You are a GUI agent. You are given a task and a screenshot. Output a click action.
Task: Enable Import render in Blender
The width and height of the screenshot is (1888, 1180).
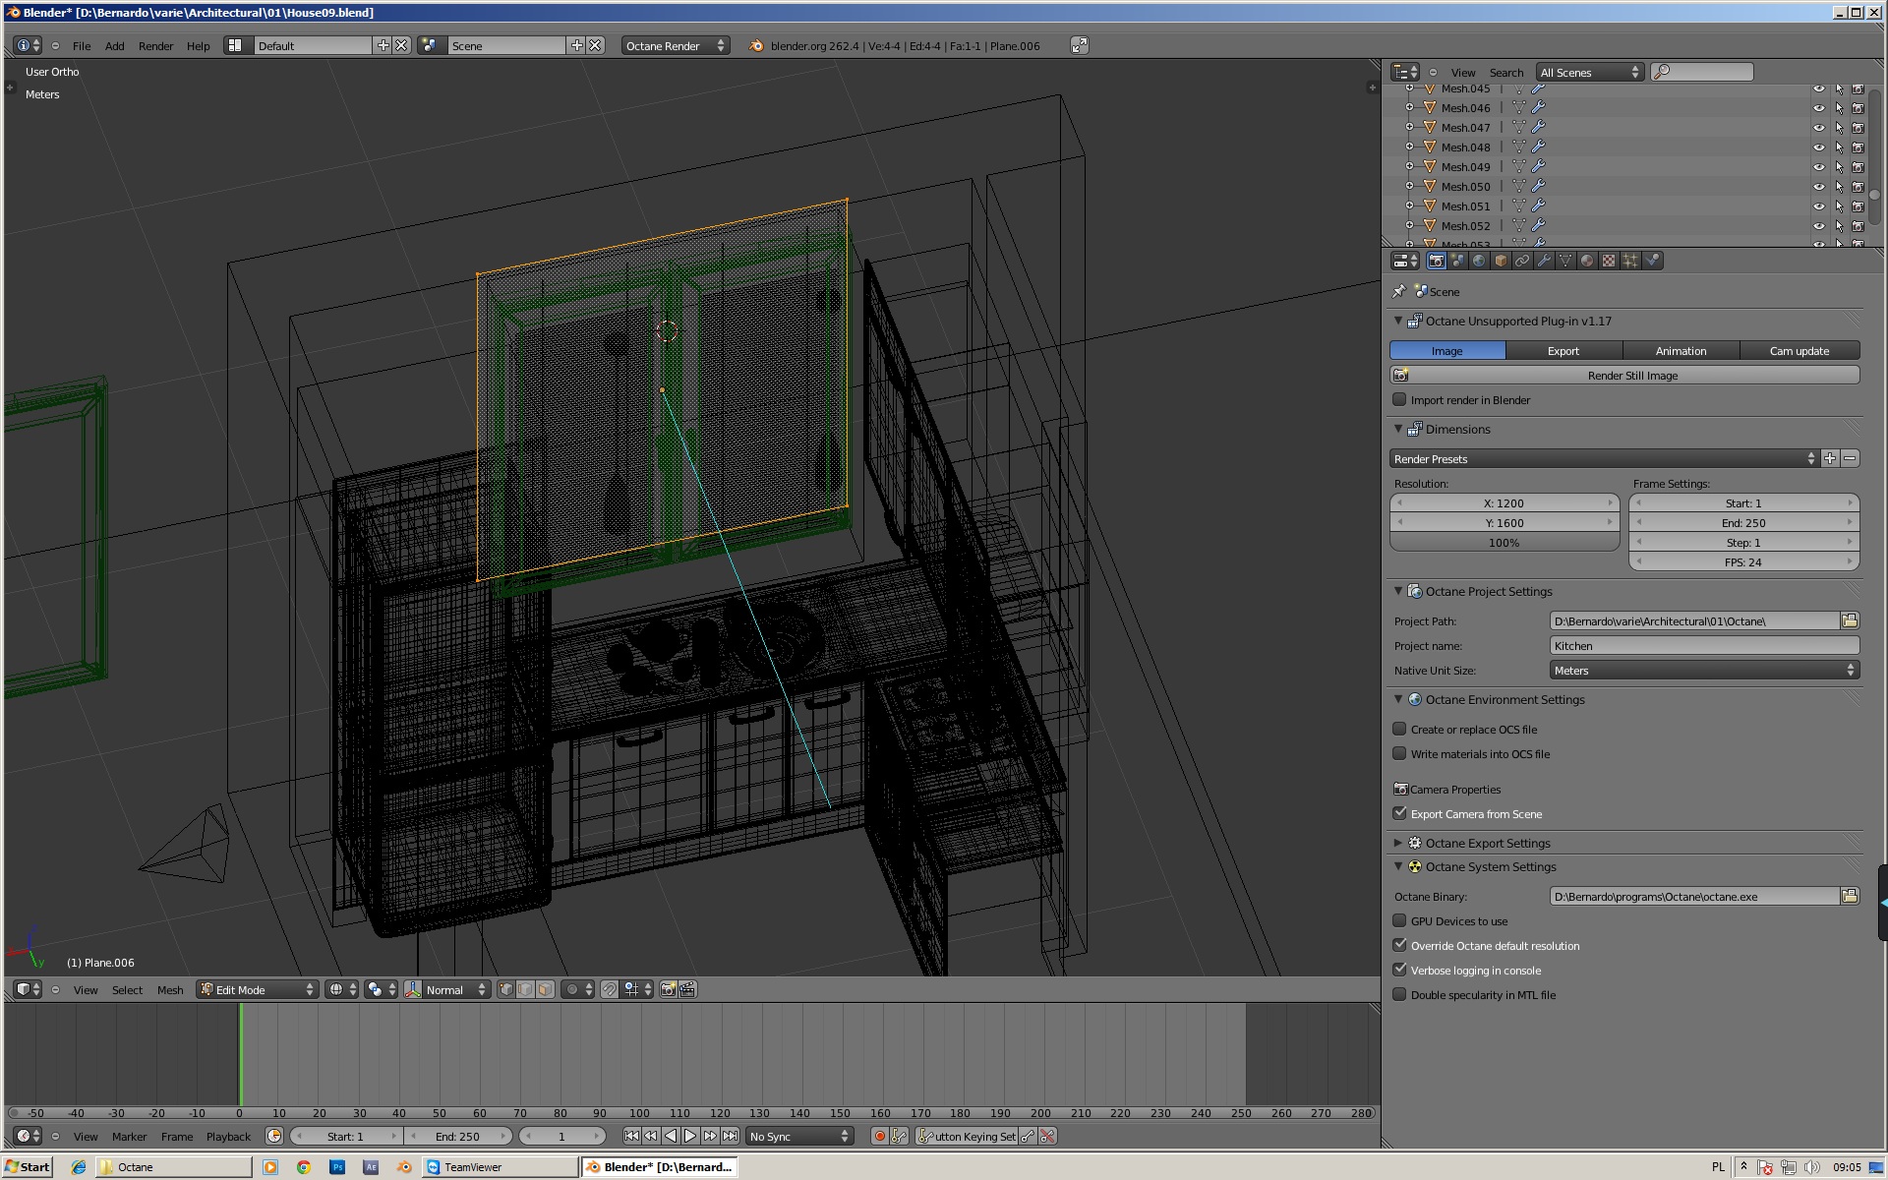click(x=1399, y=399)
